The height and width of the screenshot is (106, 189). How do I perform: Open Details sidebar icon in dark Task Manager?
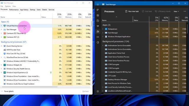pos(98,37)
